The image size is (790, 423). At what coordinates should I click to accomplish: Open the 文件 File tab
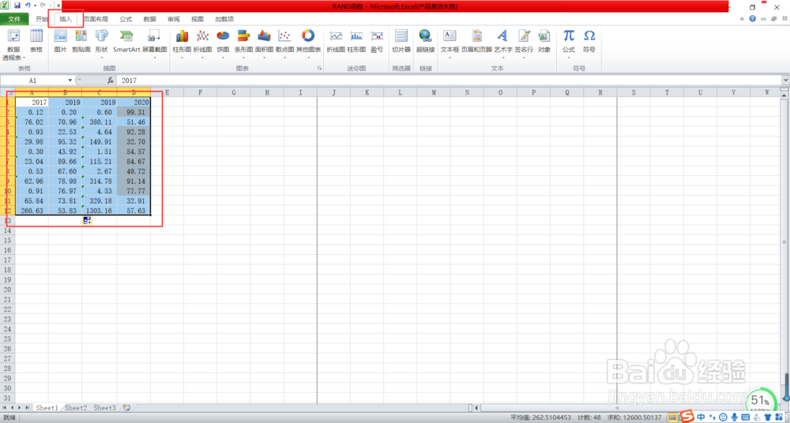(x=14, y=19)
